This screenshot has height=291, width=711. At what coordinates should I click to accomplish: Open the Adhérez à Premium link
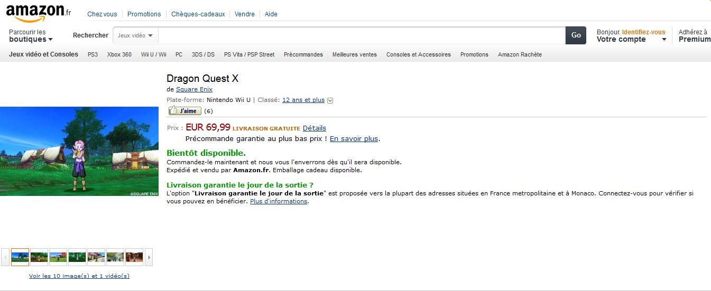click(x=694, y=35)
